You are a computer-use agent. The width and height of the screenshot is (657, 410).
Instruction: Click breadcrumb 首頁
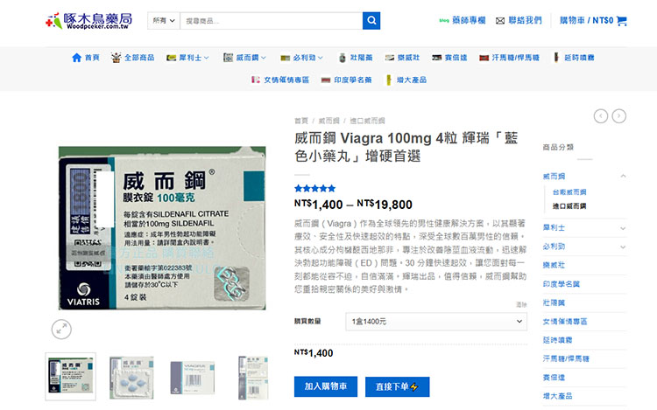pyautogui.click(x=300, y=121)
